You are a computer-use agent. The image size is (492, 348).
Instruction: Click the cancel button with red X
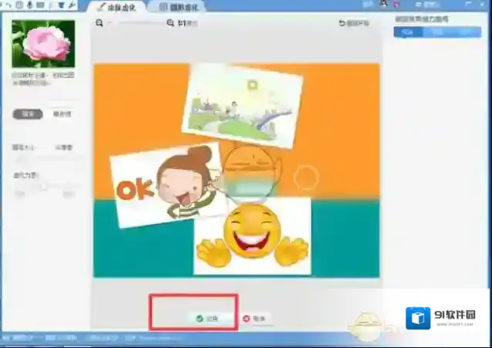(x=257, y=318)
